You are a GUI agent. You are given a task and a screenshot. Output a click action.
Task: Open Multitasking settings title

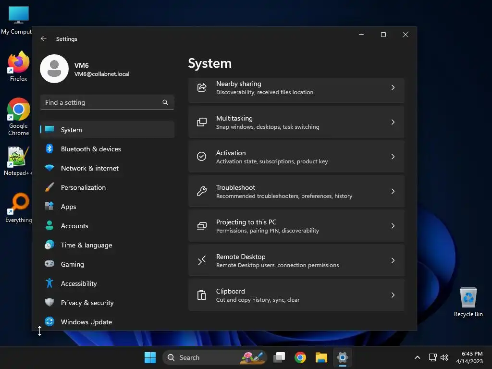234,118
